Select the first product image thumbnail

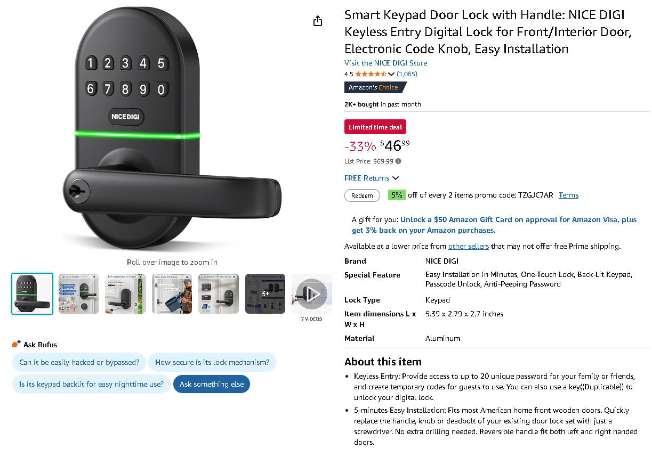(x=32, y=293)
